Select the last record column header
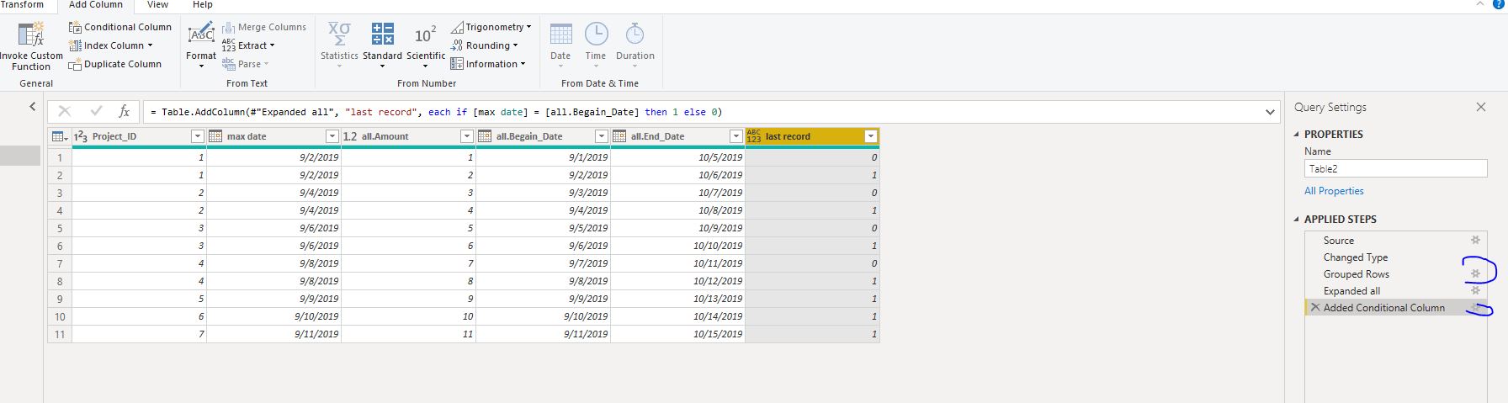1508x403 pixels. point(813,136)
